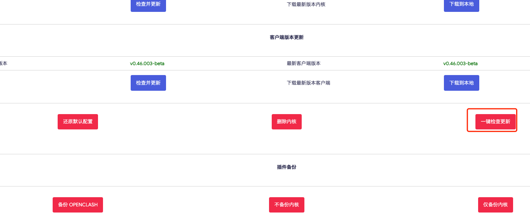Click version text right of 最新客户端版本
The image size is (530, 224).
coord(460,64)
